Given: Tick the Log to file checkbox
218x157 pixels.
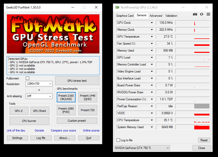Looking at the screenshot, I should [118, 140].
